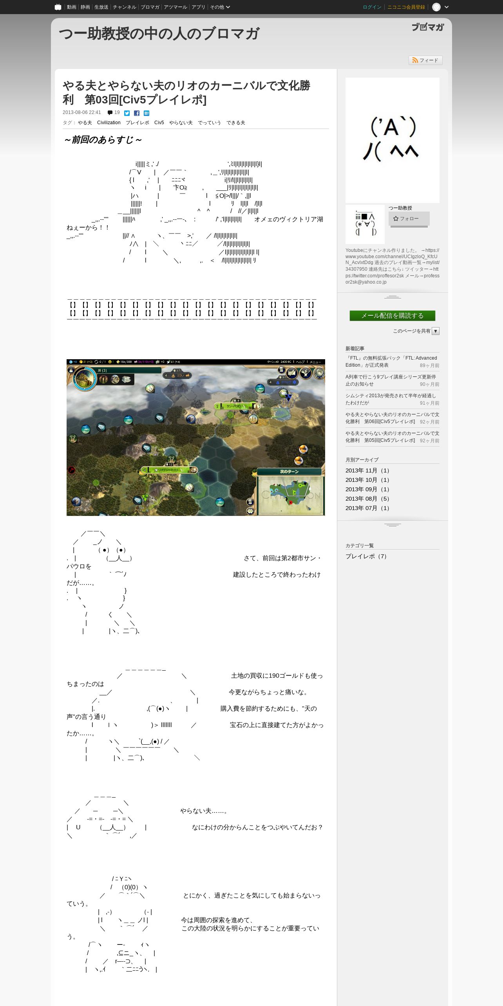Click the large ('A`) profile banner image
Viewport: 503px width, 1006px height.
click(393, 140)
